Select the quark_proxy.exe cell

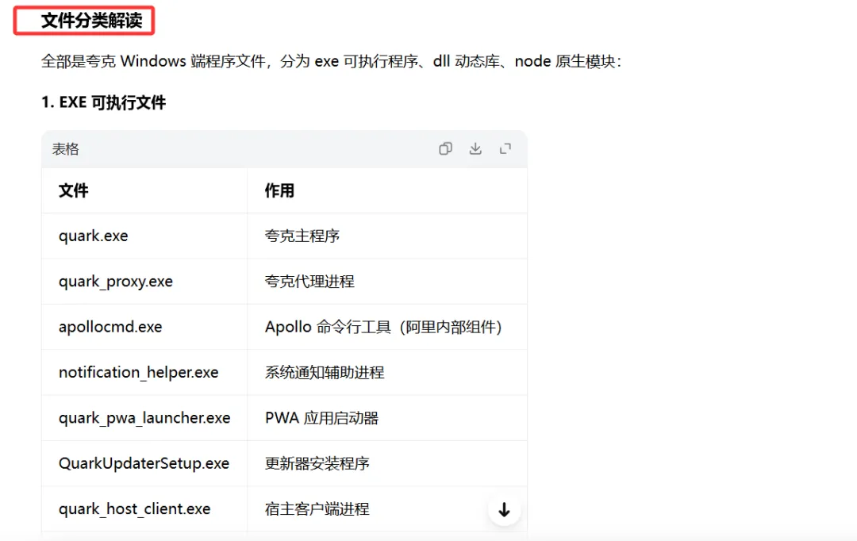[144, 282]
